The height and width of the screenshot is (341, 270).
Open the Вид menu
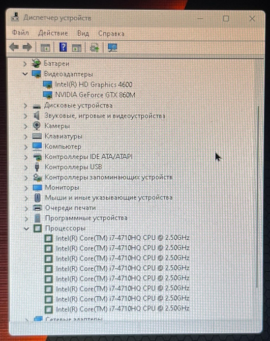pos(83,34)
